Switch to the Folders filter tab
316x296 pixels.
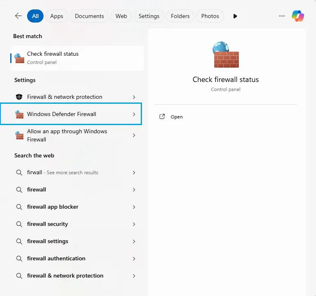(180, 16)
